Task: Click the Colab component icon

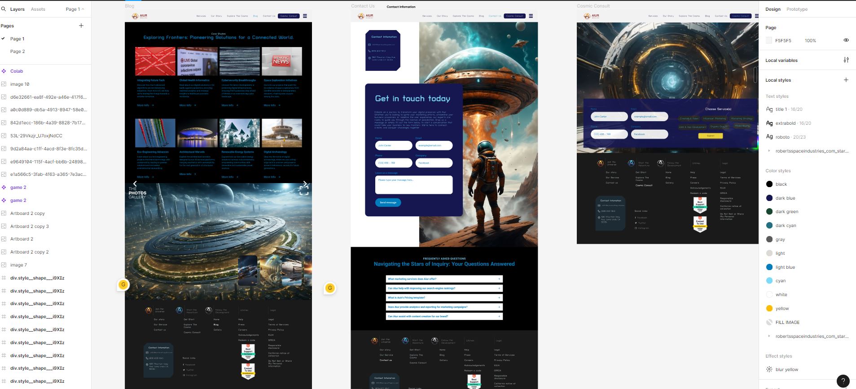Action: click(4, 71)
